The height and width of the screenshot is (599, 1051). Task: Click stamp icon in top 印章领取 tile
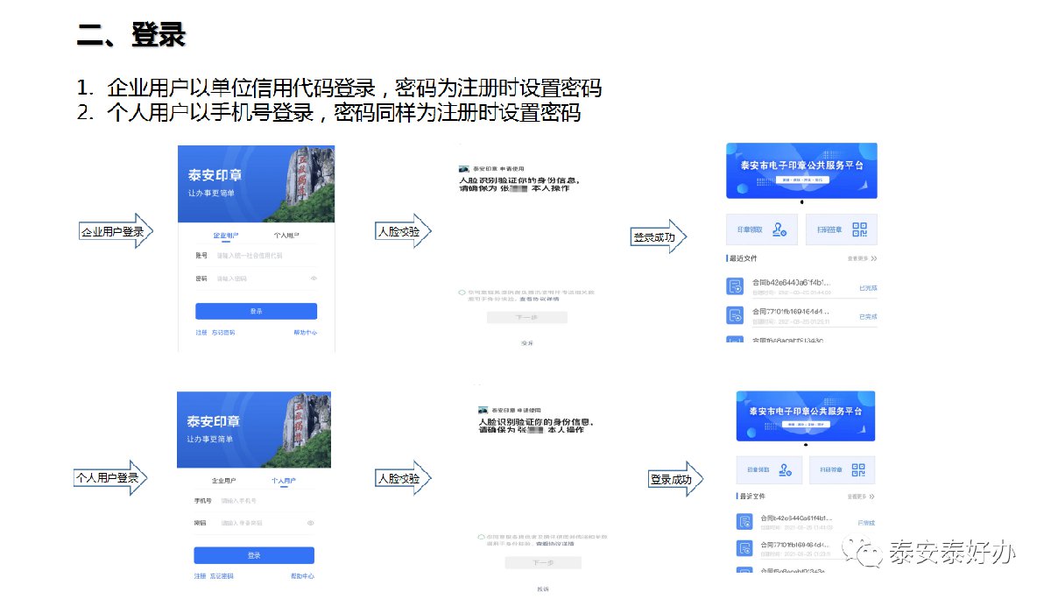point(781,229)
